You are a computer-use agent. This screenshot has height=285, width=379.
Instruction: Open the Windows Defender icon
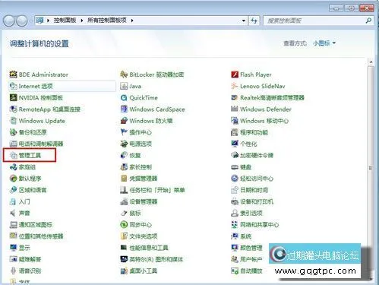[235, 109]
